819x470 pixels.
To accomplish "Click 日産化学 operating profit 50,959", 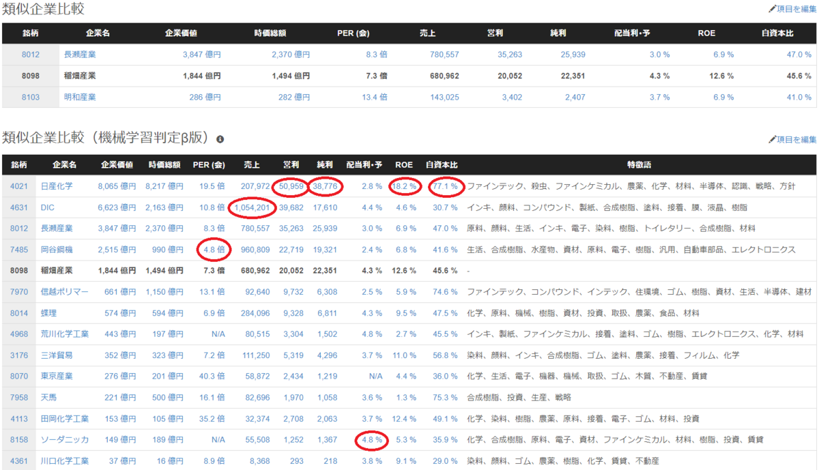I will coord(291,186).
